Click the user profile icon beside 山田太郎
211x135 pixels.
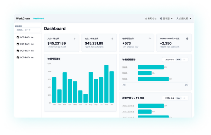[177, 18]
